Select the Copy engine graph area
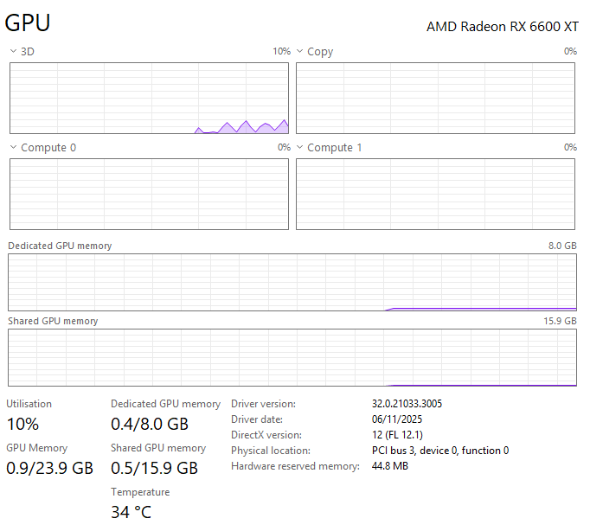Viewport: 590px width, 531px height. coord(436,99)
